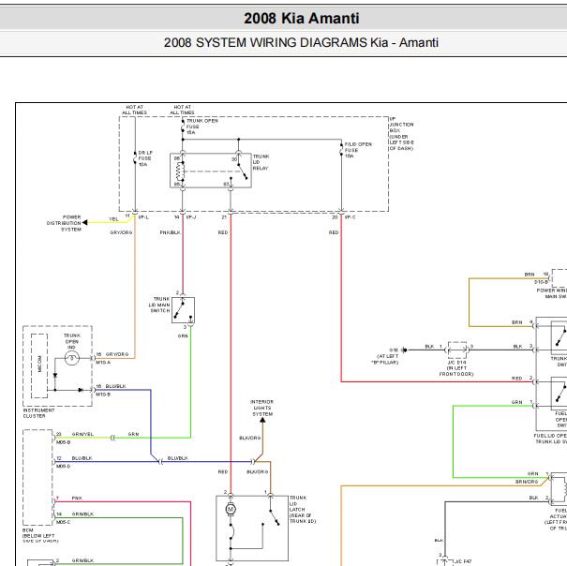Click the trunk open indicator lamp symbol
The width and height of the screenshot is (567, 566).
(x=72, y=358)
